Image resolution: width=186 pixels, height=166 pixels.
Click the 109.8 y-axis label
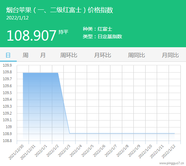coord(7,72)
